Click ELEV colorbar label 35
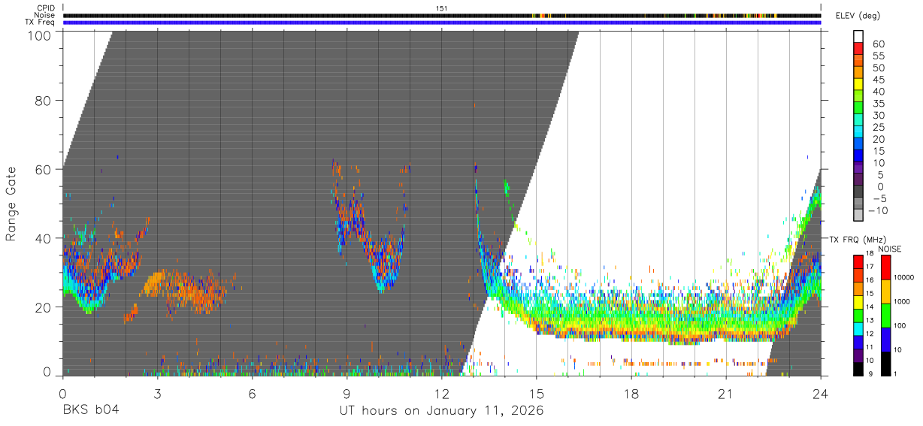Screen dimensions: 923x426 (879, 103)
